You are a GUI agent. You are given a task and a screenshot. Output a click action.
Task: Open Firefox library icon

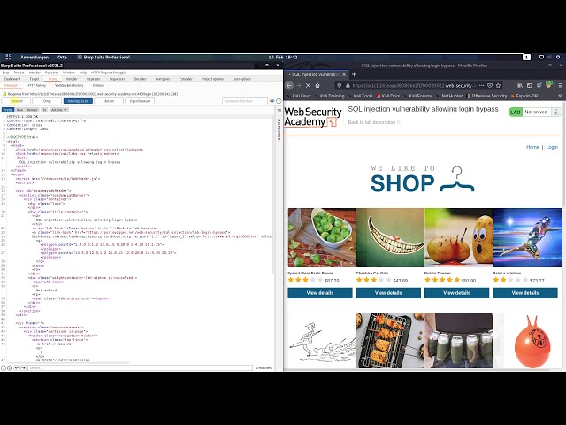pos(520,86)
